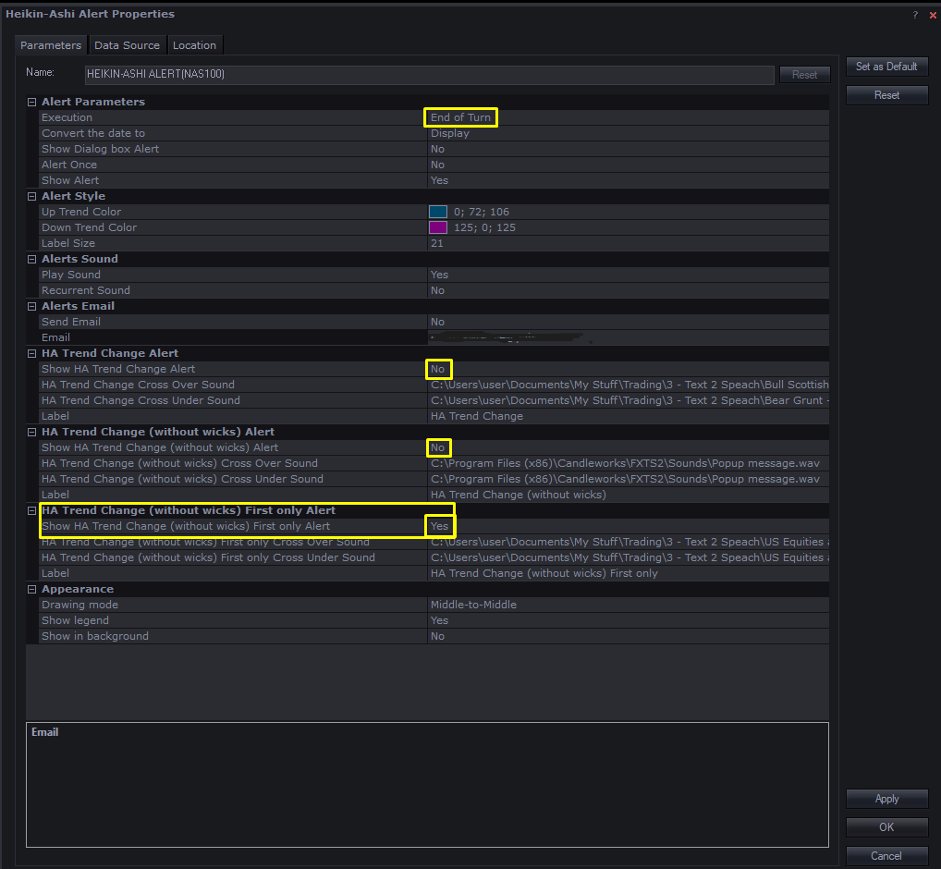Viewport: 941px width, 869px height.
Task: Select without wicks Cross Over Sound path
Action: (625, 463)
